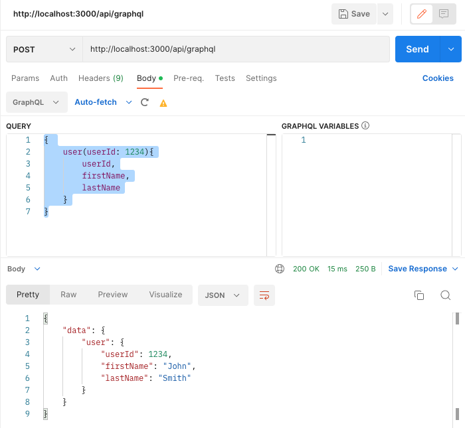The image size is (465, 428).
Task: Click the pencil edit mode icon
Action: tap(422, 14)
